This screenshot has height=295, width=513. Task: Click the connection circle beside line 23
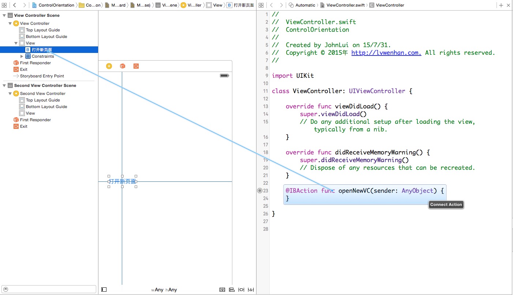(260, 191)
